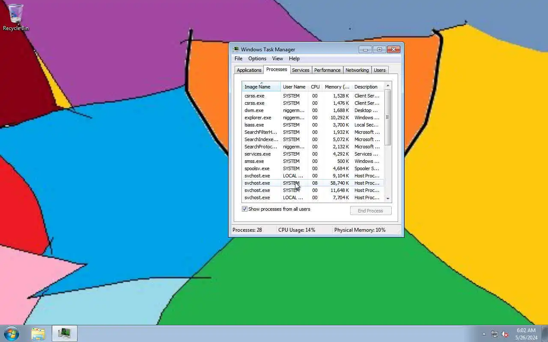Open the taskbar clock showing 6:02 AM
Viewport: 548px width, 342px height.
pos(526,334)
